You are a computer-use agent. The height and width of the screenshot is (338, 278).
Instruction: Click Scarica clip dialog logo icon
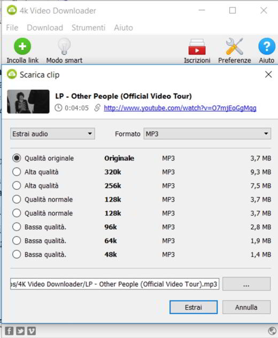tap(12, 74)
